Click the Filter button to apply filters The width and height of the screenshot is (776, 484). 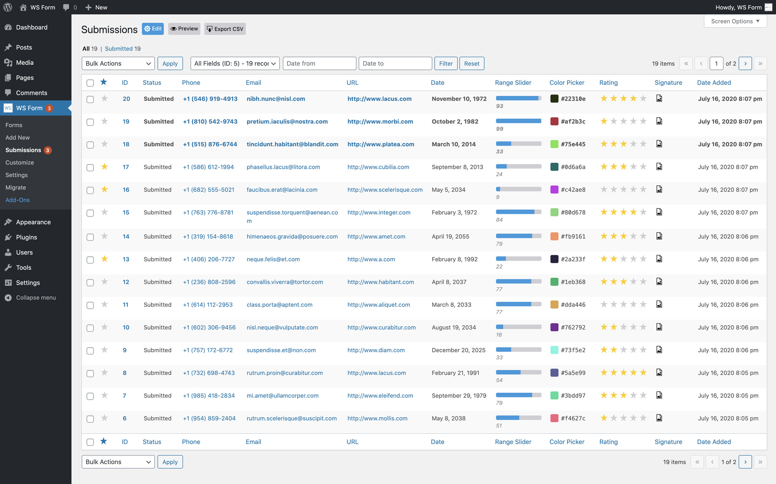point(446,63)
